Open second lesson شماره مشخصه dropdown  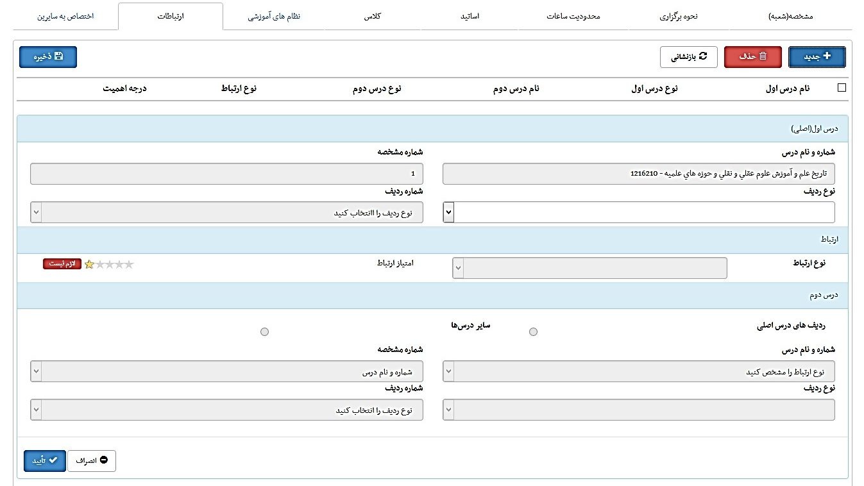tap(226, 371)
